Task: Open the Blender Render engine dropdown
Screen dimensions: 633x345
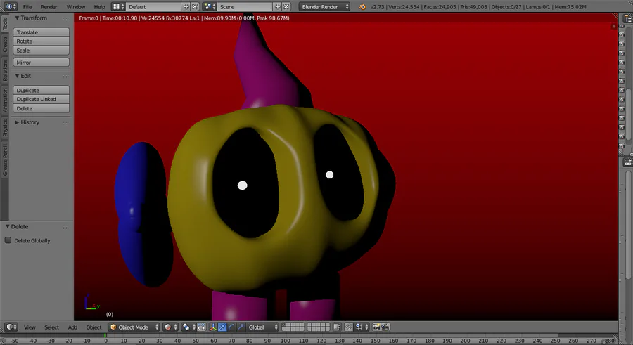Action: pyautogui.click(x=324, y=6)
